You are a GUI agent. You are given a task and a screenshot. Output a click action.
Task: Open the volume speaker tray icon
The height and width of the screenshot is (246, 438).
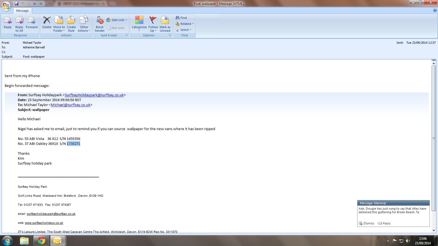[408, 241]
